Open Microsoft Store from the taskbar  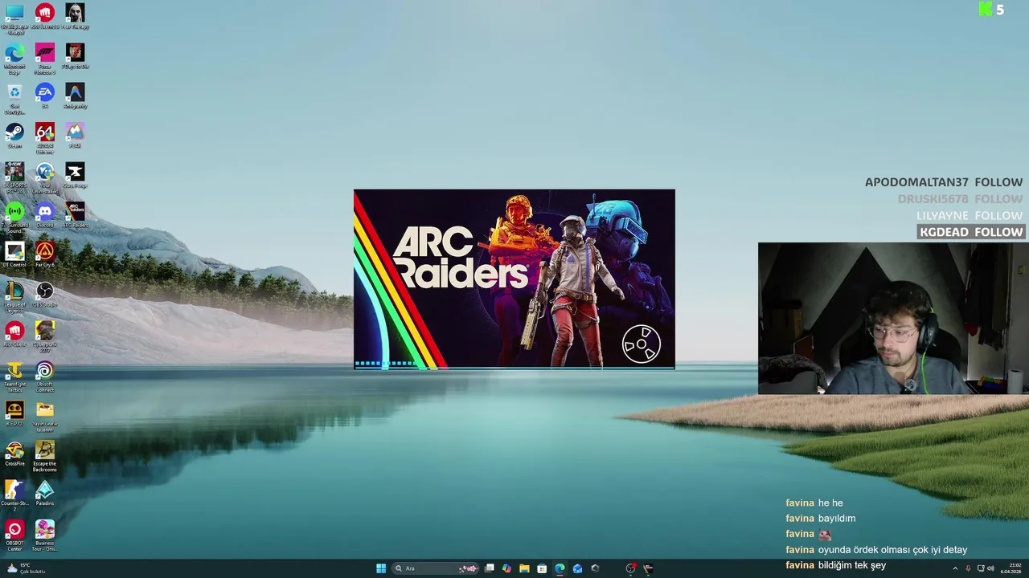[x=542, y=568]
